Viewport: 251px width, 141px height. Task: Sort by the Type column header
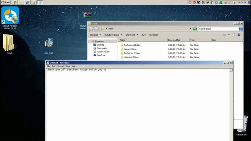(200, 40)
